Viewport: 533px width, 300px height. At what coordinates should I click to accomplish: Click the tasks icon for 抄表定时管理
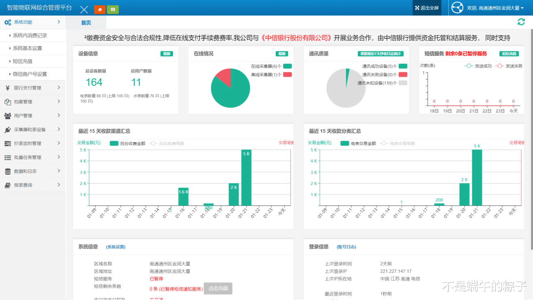pos(7,144)
